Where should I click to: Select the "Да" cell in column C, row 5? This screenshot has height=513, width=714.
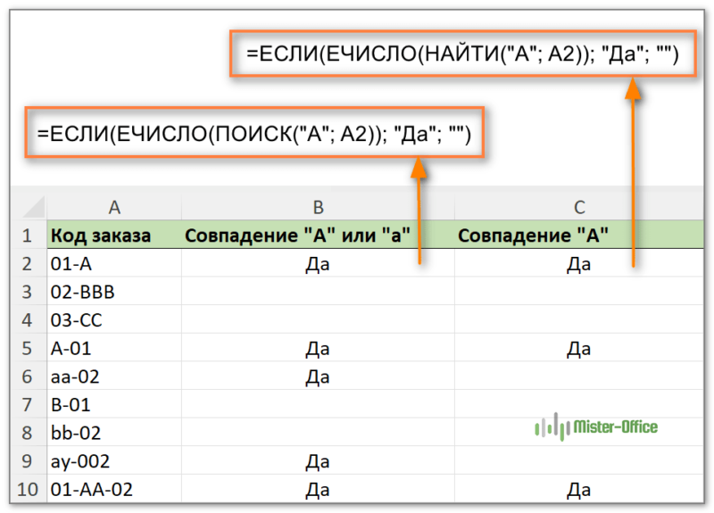pos(579,349)
